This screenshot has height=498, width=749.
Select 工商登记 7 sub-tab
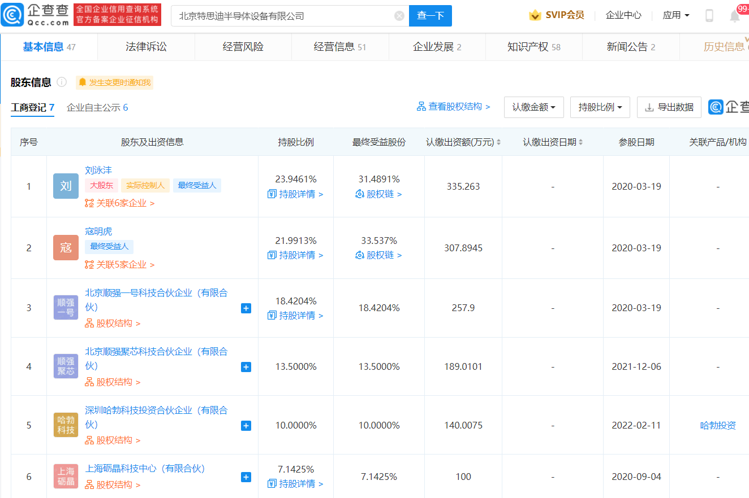[32, 107]
